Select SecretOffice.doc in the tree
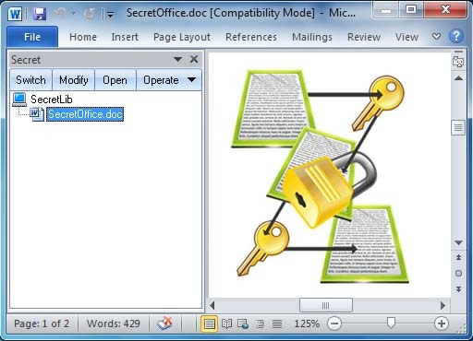The width and height of the screenshot is (473, 341). pyautogui.click(x=85, y=114)
